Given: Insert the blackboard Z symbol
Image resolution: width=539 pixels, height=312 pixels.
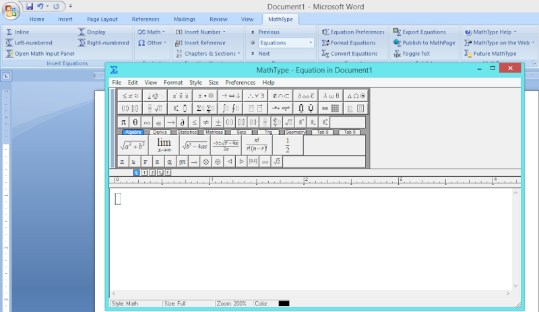Looking at the screenshot, I should [123, 161].
